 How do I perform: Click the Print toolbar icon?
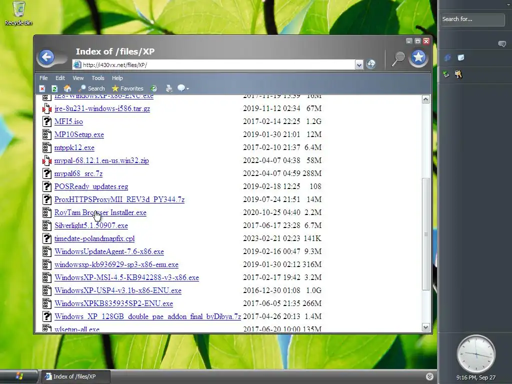[x=169, y=88]
